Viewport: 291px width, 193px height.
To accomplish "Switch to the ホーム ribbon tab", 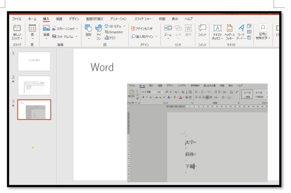I will pyautogui.click(x=32, y=19).
